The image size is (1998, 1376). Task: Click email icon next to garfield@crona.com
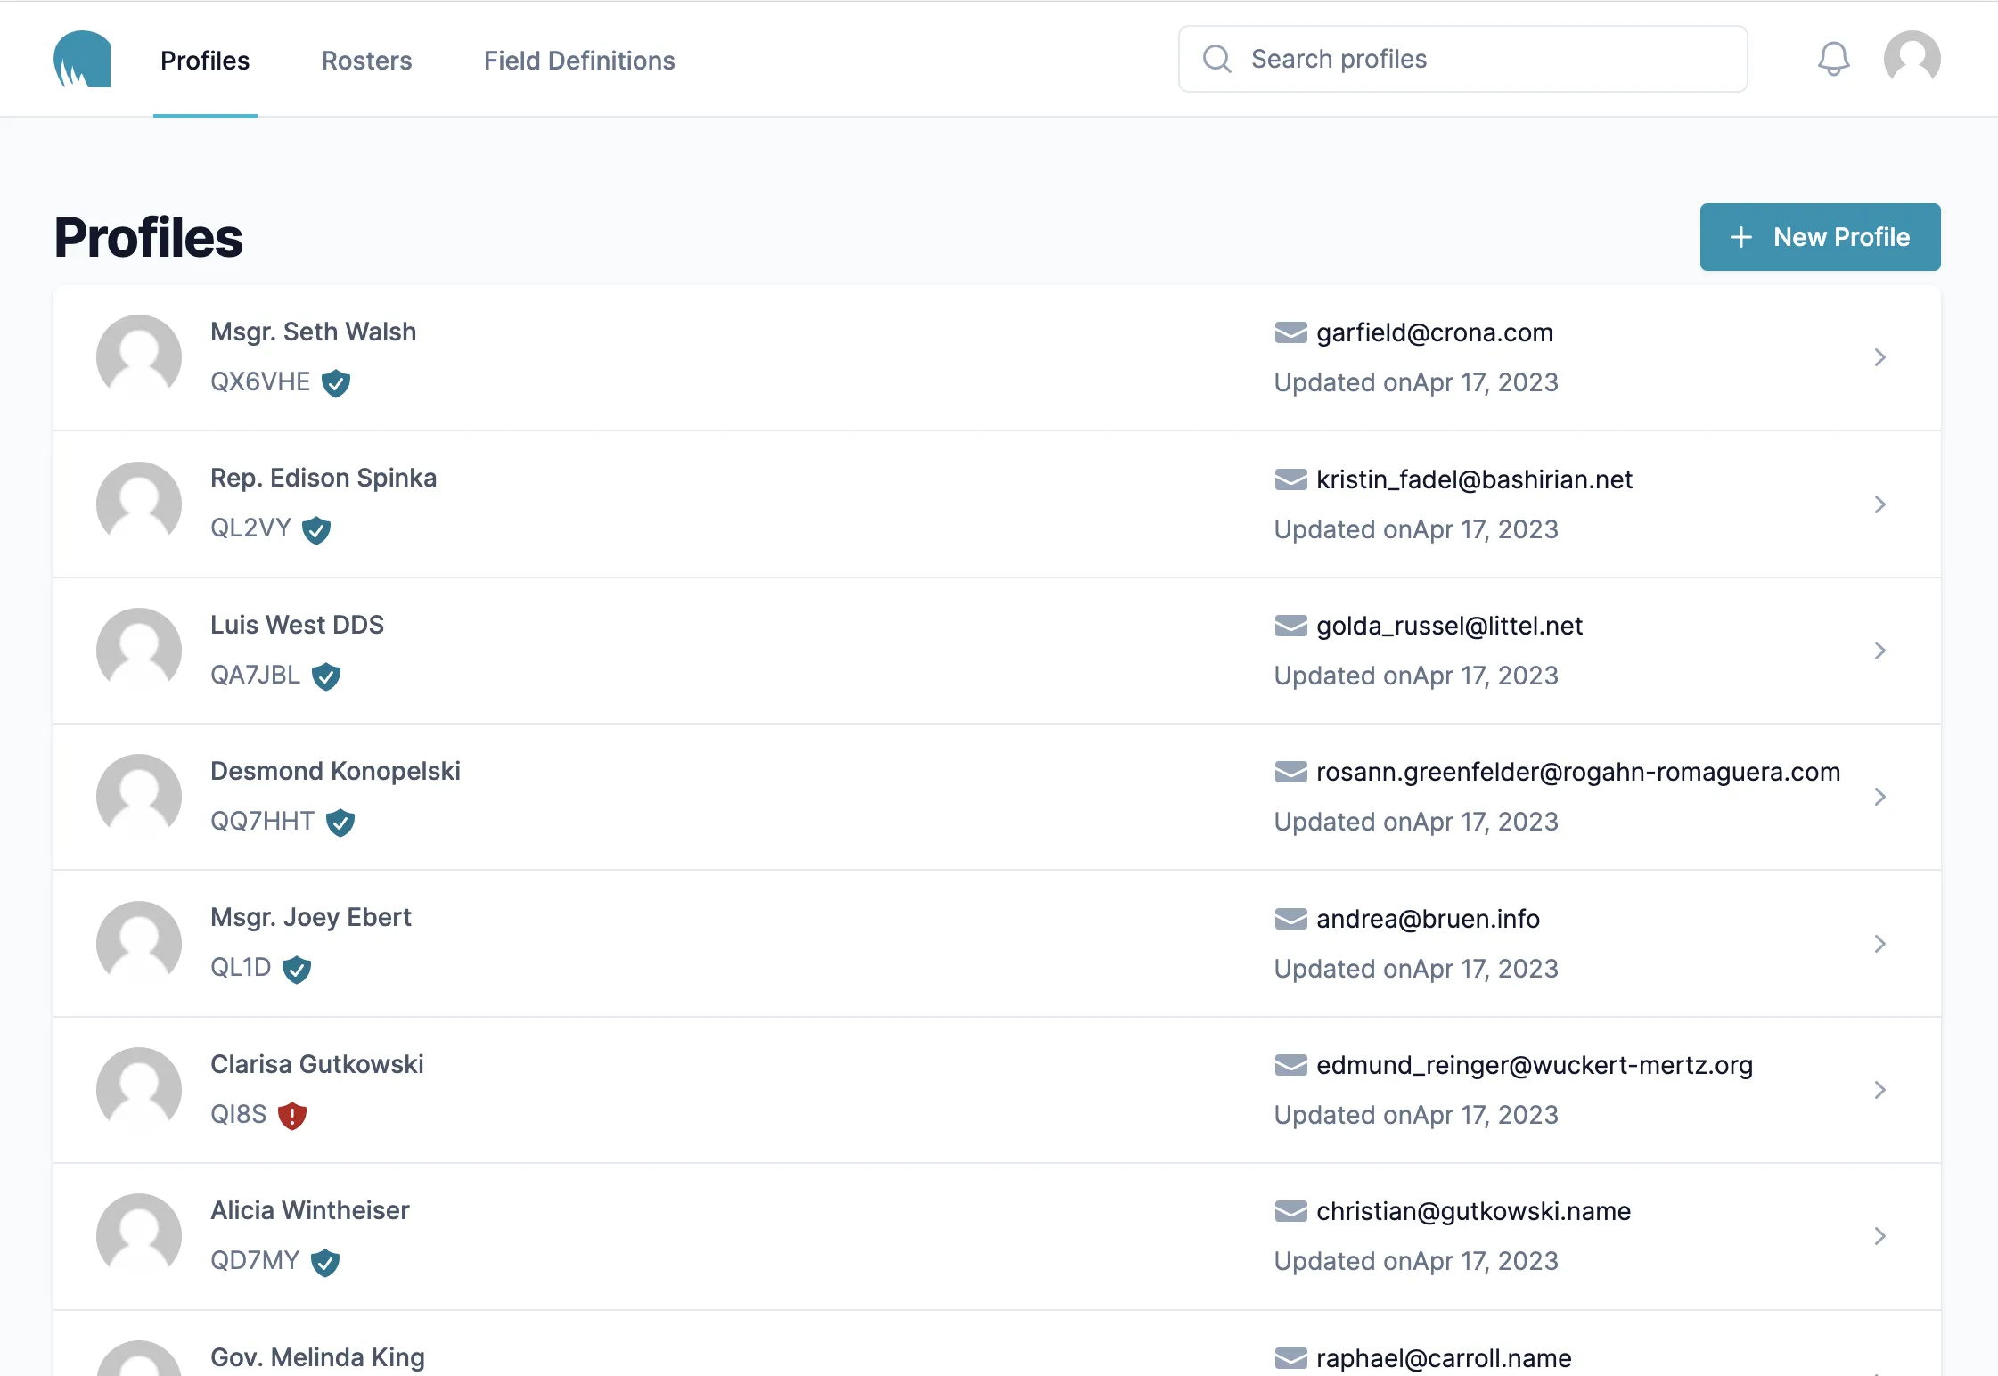point(1289,332)
